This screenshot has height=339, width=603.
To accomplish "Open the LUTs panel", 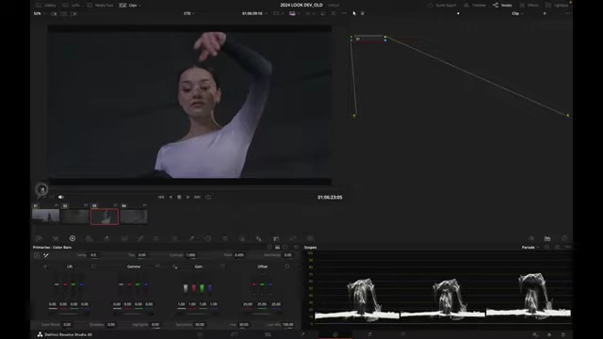I will click(x=72, y=6).
